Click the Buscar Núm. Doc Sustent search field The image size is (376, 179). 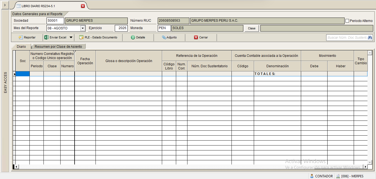tap(347, 38)
